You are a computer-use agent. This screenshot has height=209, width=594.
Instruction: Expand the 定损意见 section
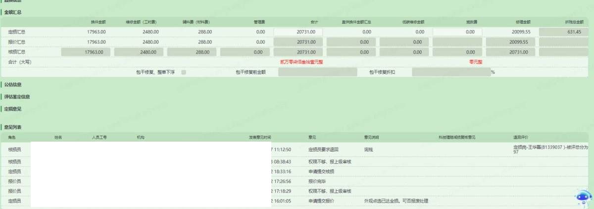(13, 108)
